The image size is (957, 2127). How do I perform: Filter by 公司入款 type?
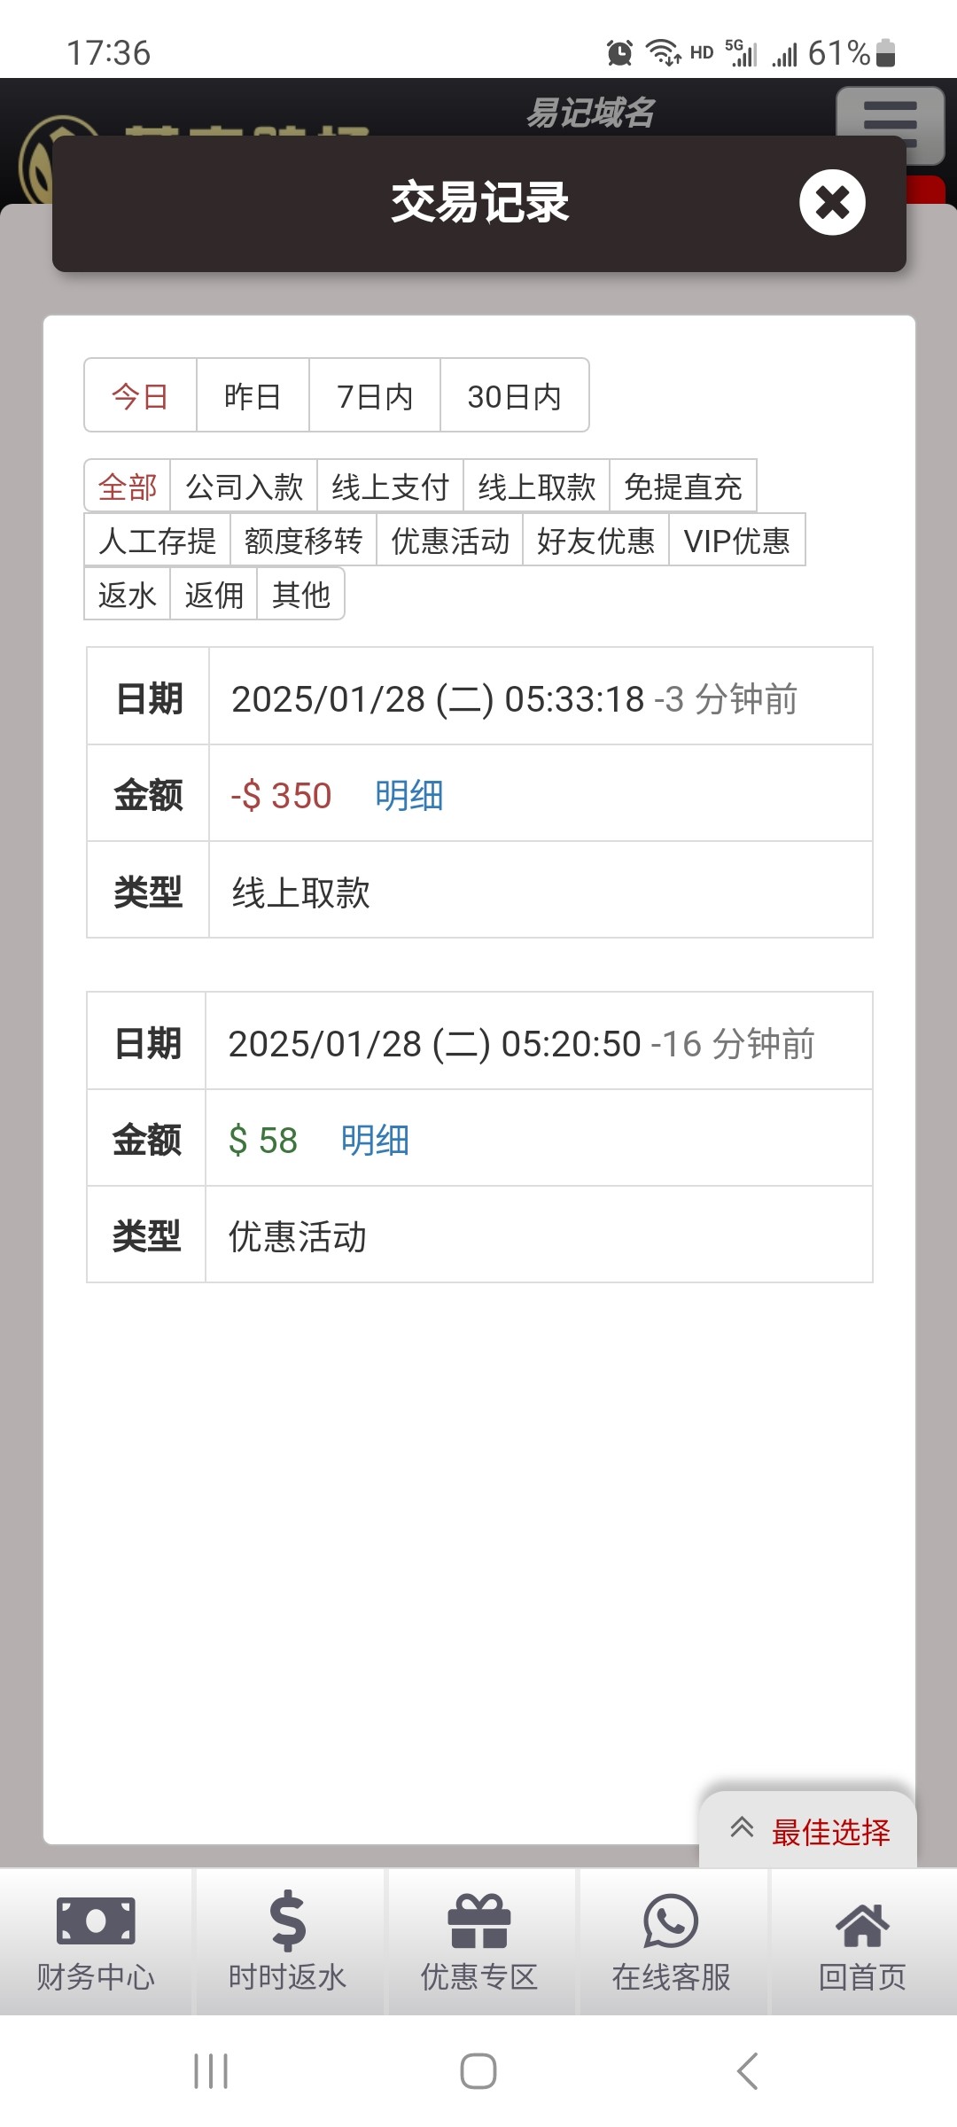pyautogui.click(x=244, y=487)
